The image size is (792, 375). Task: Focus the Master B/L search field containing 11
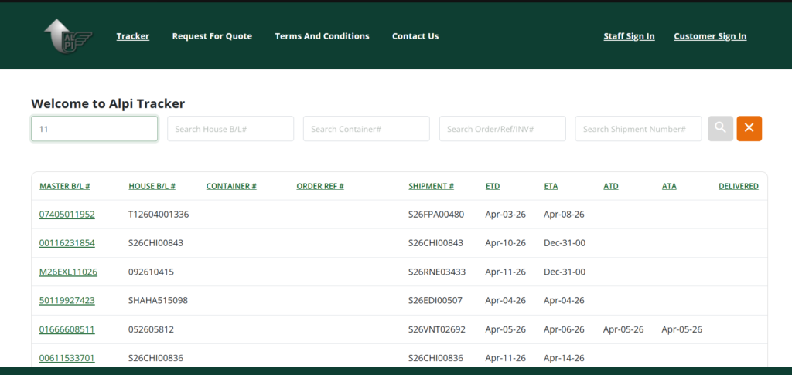tap(94, 129)
